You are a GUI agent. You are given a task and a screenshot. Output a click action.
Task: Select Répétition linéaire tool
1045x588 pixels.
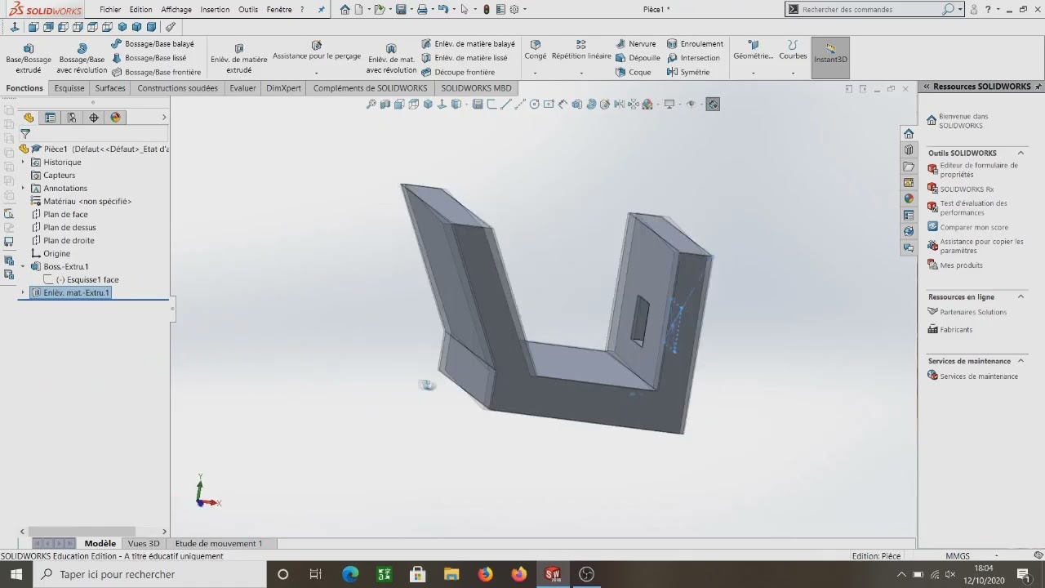581,50
